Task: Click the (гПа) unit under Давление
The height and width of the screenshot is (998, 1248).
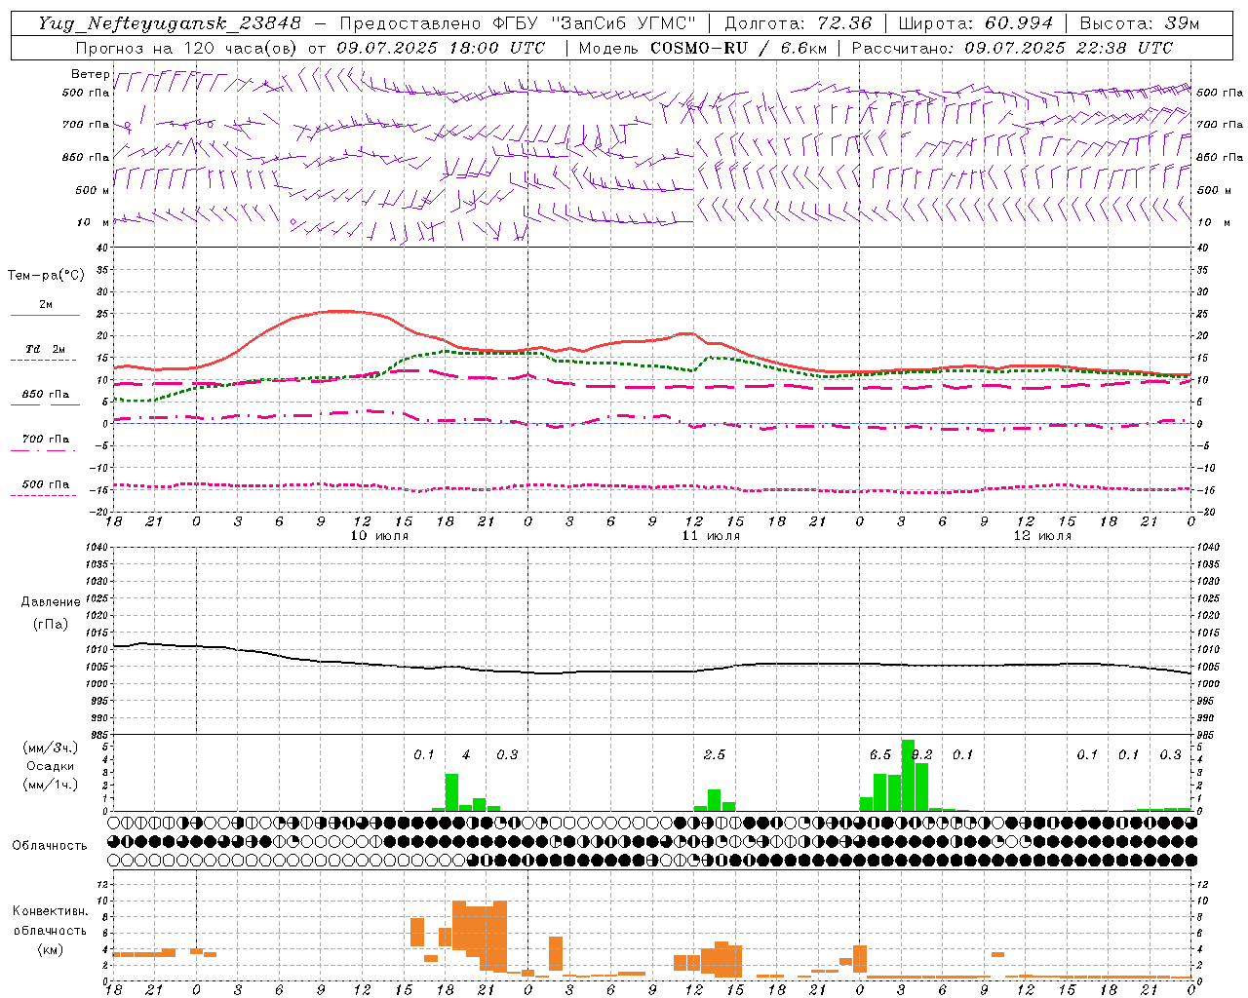Action: tap(51, 625)
